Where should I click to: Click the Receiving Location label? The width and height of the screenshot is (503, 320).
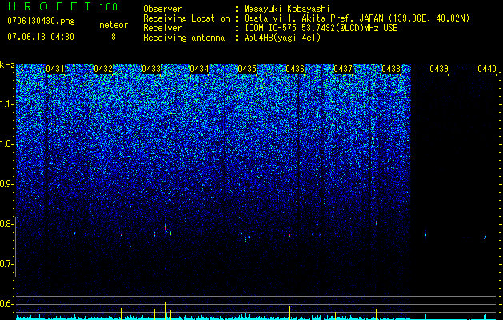pos(186,18)
